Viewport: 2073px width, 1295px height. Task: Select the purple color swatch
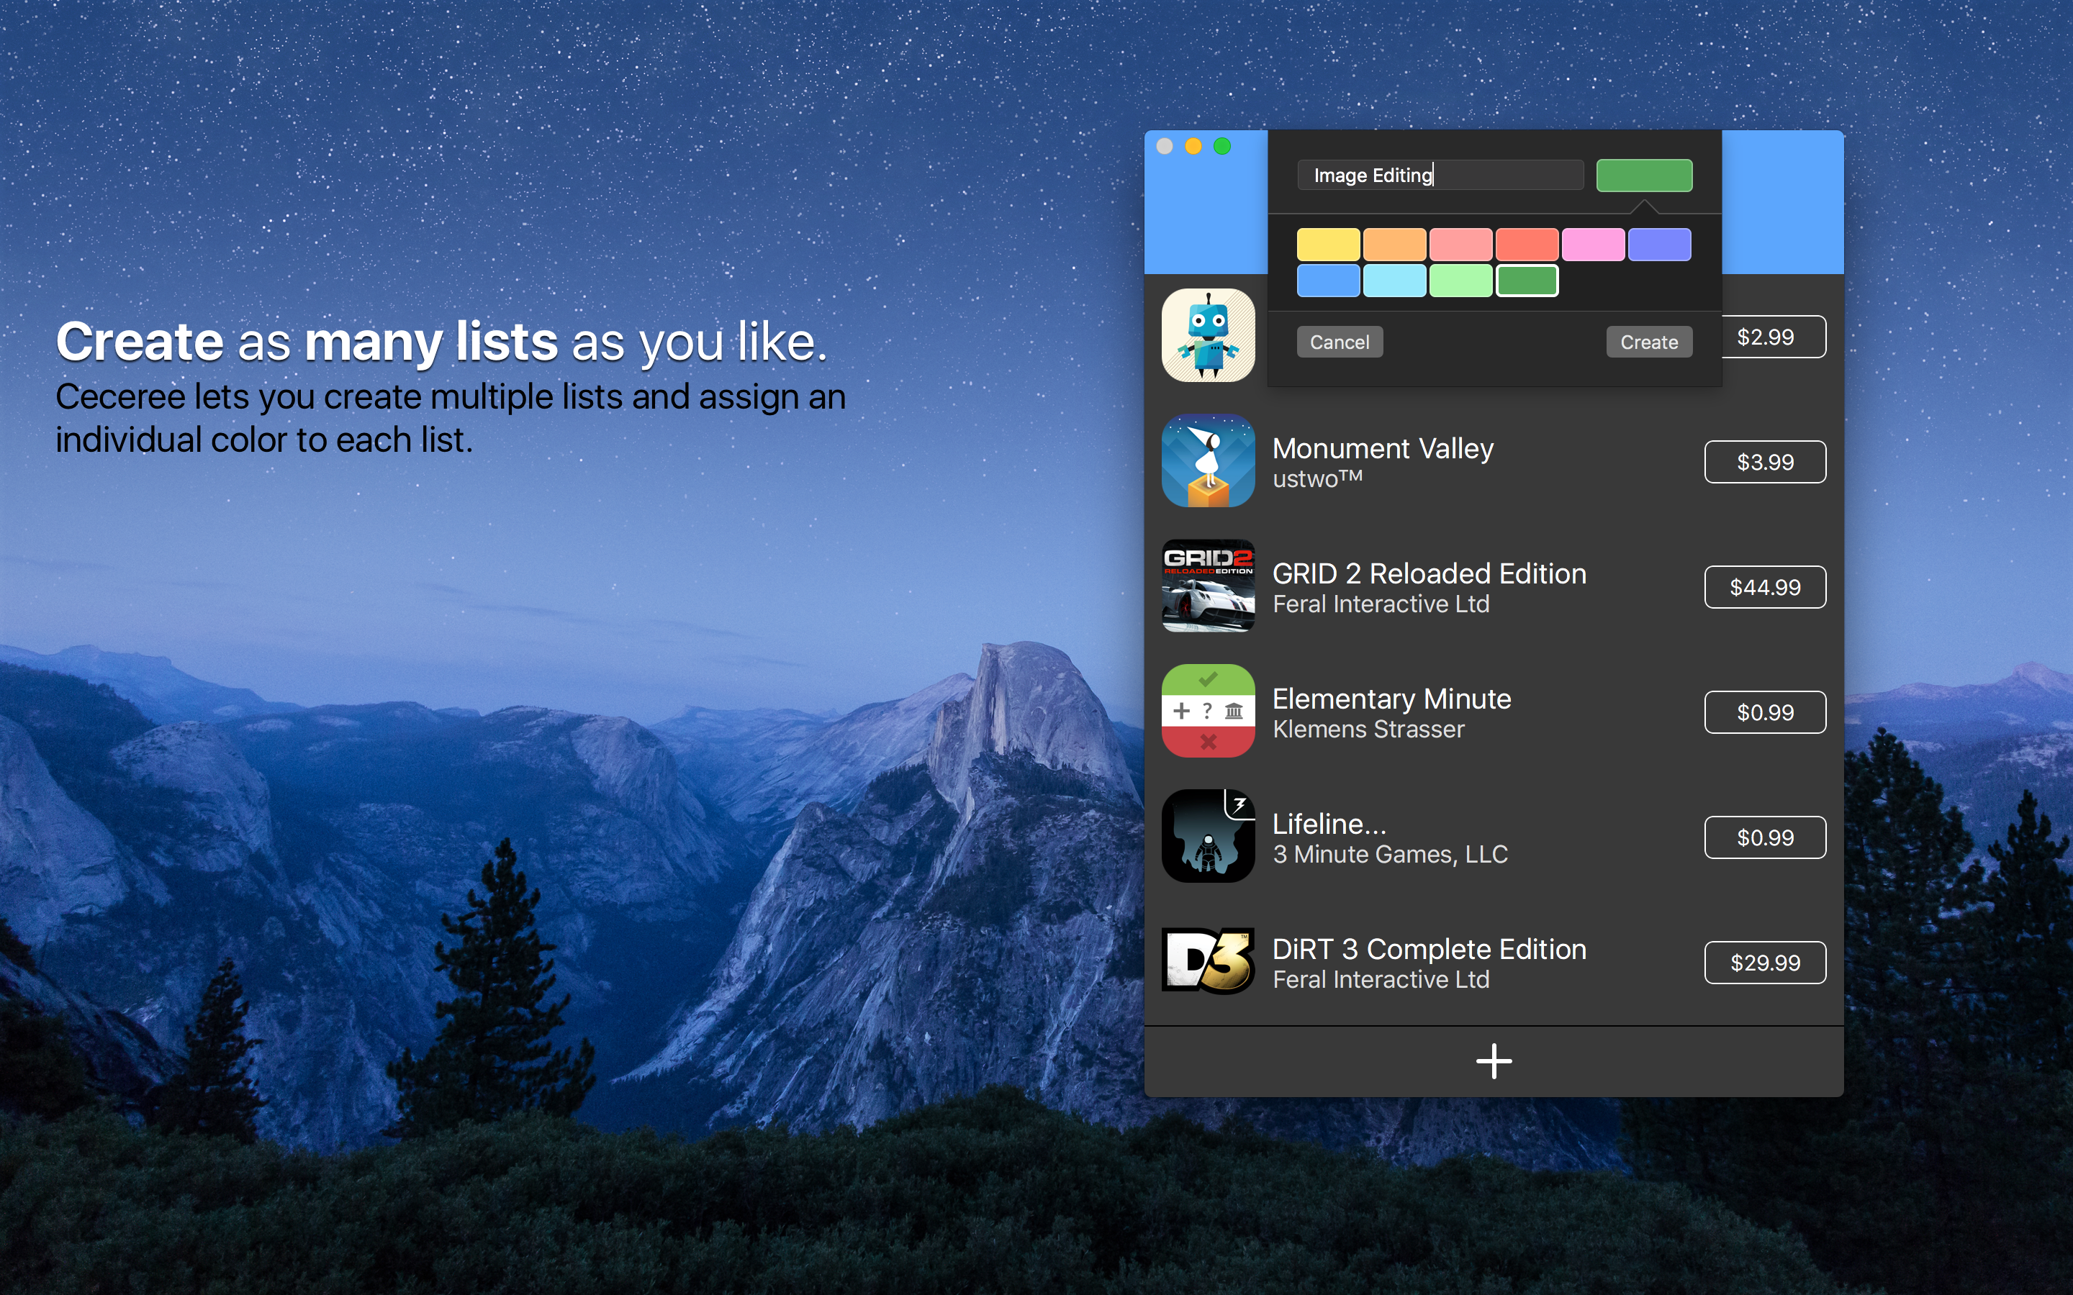pyautogui.click(x=1658, y=245)
